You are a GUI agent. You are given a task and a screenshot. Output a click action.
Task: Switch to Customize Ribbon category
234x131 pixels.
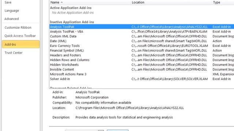(18, 28)
